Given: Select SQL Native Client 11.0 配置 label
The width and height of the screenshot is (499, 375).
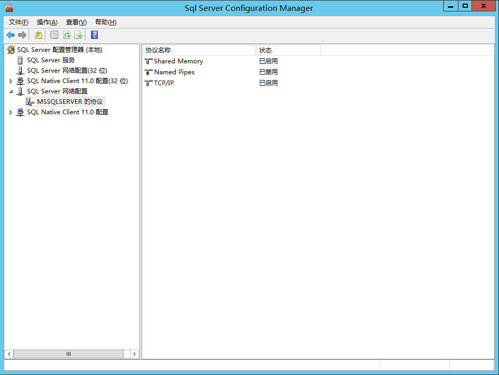Looking at the screenshot, I should pyautogui.click(x=68, y=112).
